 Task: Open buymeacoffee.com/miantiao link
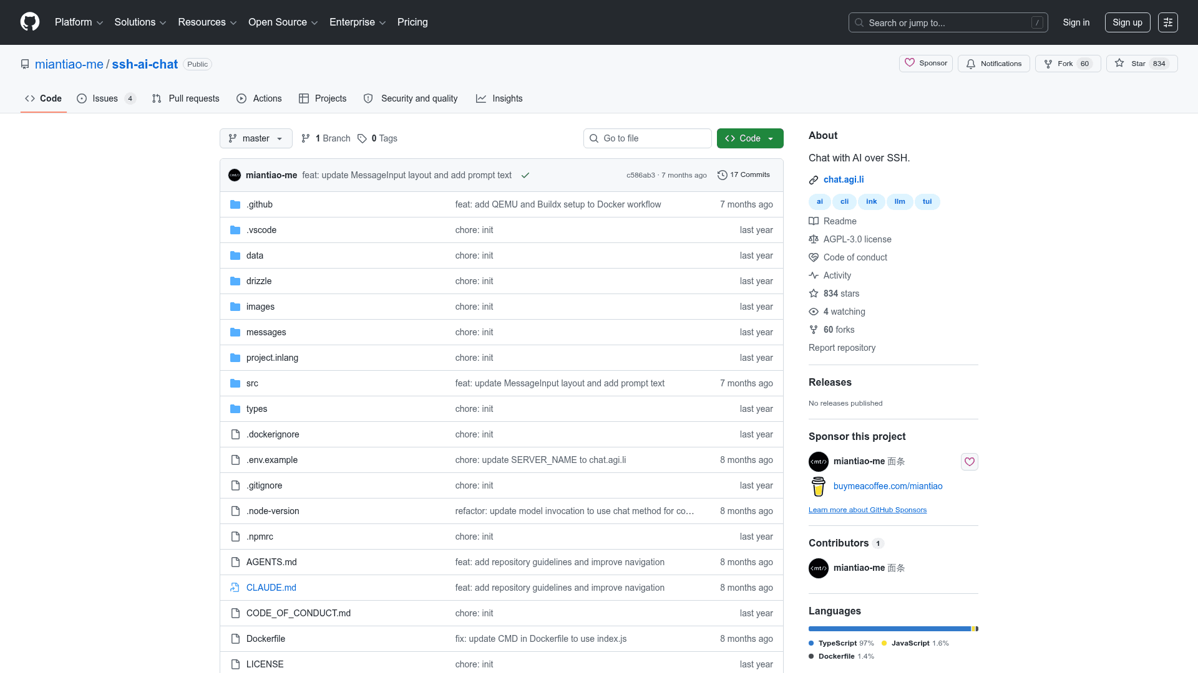(x=888, y=486)
